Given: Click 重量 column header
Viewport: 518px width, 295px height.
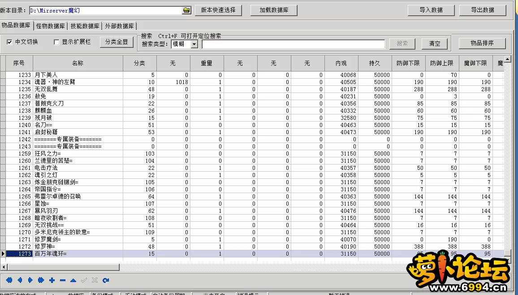Looking at the screenshot, I should (x=207, y=63).
